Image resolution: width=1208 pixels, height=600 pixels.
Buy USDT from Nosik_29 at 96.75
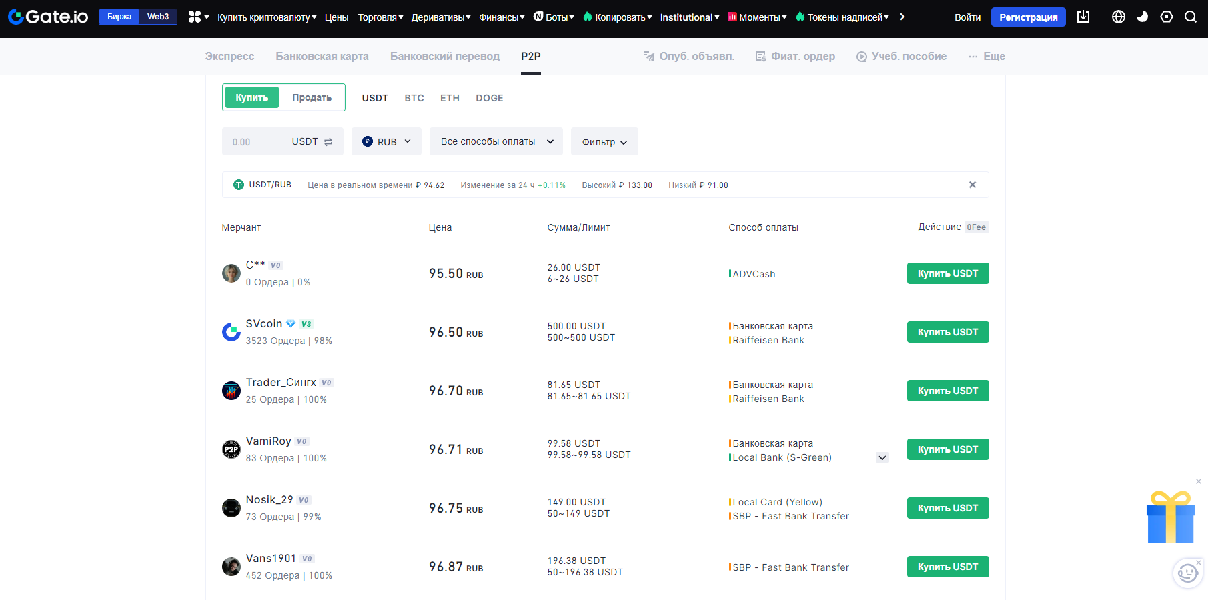(948, 508)
